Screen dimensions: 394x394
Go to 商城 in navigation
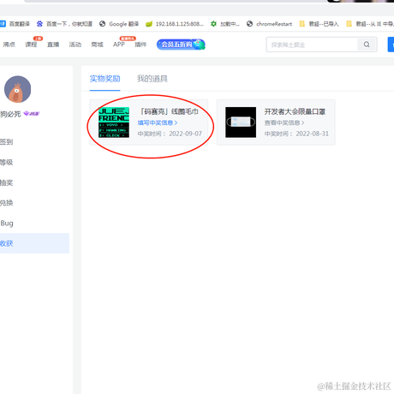tap(97, 45)
